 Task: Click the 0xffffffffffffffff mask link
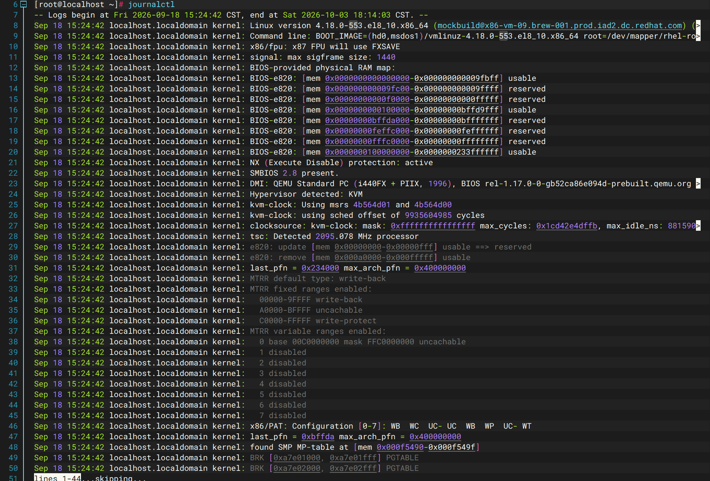point(433,226)
